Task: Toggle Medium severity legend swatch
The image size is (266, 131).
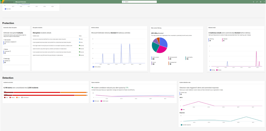Action: click(10, 98)
